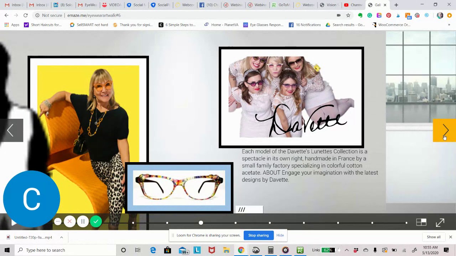This screenshot has height=256, width=456.
Task: Open Task View in taskbar
Action: [138, 250]
